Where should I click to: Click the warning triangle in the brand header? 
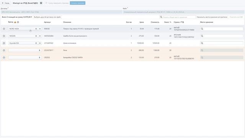pos(15,22)
